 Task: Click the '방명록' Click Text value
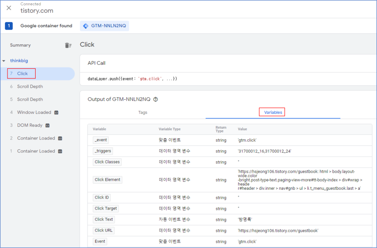pos(245,220)
